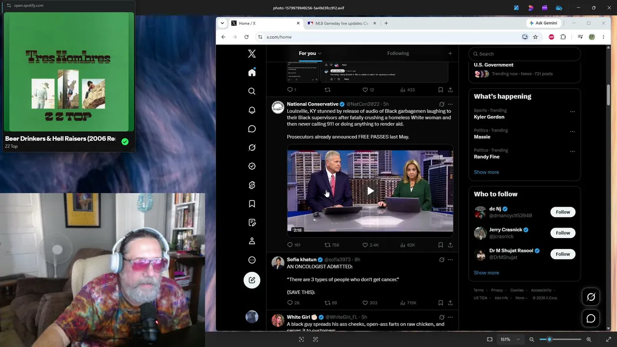Bookmark the Sofia khatun post

[441, 303]
